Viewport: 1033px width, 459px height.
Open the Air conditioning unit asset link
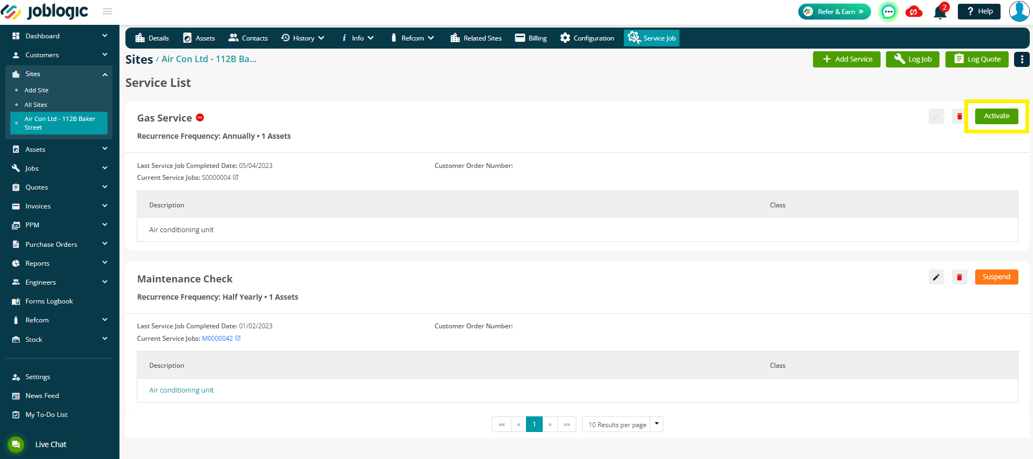coord(181,390)
